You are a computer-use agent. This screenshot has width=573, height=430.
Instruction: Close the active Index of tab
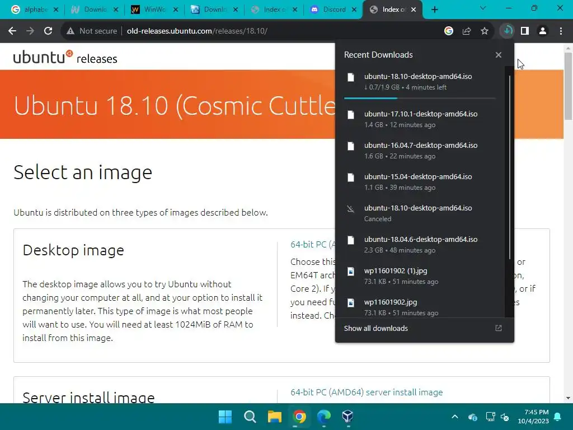pos(414,10)
